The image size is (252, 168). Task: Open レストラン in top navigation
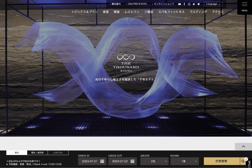pyautogui.click(x=132, y=12)
